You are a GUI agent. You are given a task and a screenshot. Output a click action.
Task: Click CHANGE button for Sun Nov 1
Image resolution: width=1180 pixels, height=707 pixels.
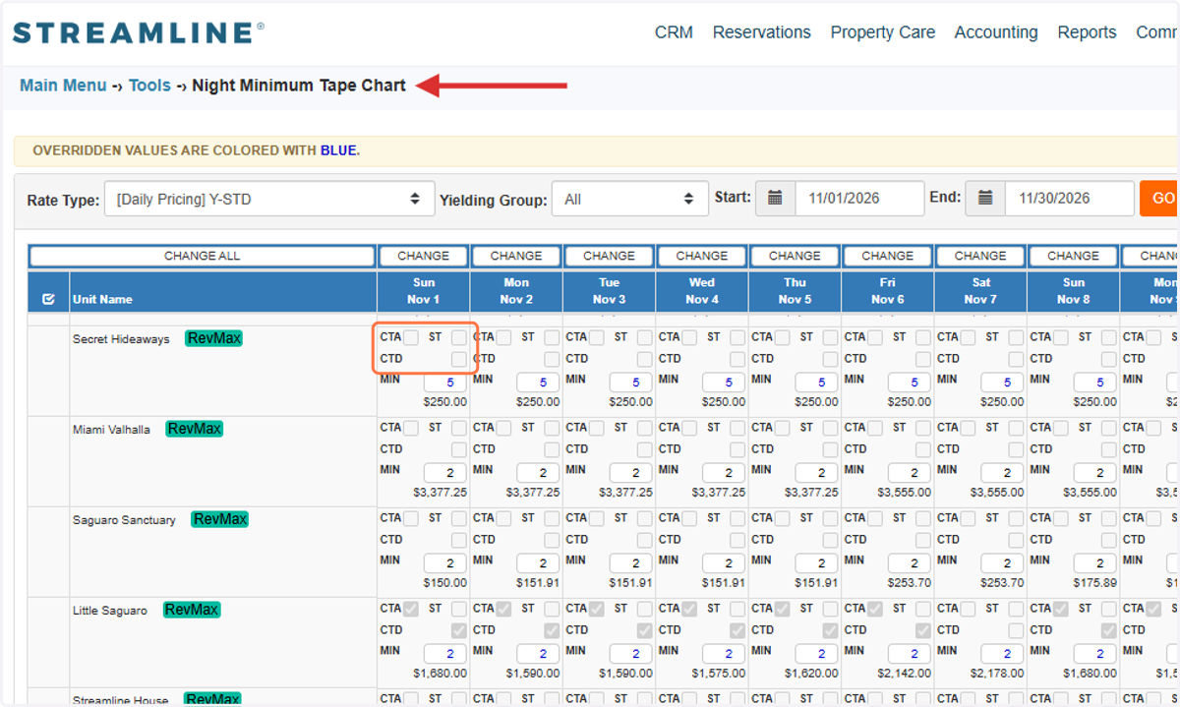point(424,256)
